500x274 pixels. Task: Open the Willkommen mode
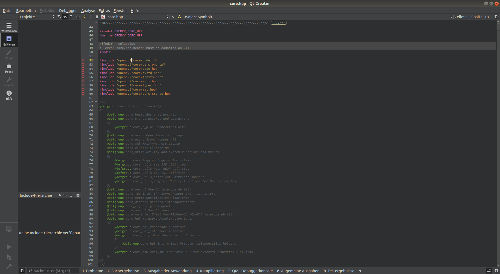pyautogui.click(x=9, y=27)
